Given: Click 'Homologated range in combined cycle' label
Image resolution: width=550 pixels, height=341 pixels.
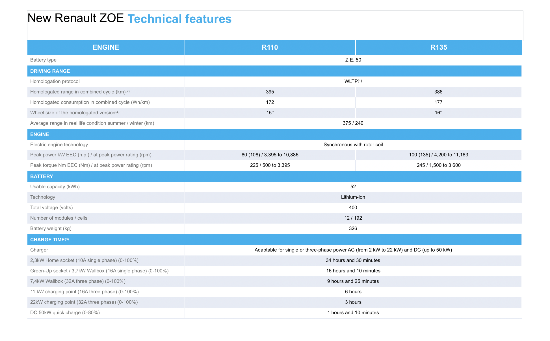Looking at the screenshot, I should click(80, 92).
